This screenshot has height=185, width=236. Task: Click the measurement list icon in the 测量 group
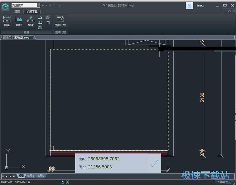[x=40, y=27]
